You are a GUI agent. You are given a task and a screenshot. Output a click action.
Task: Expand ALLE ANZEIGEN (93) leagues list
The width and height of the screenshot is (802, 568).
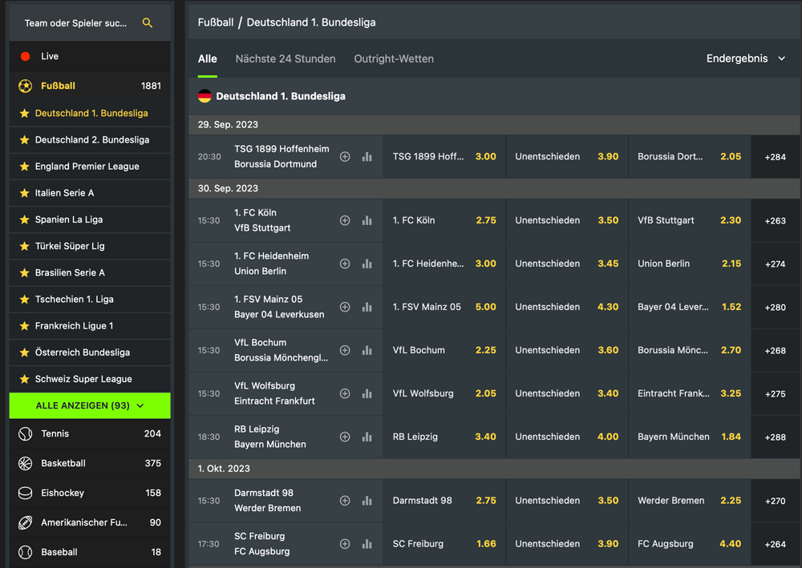point(90,405)
